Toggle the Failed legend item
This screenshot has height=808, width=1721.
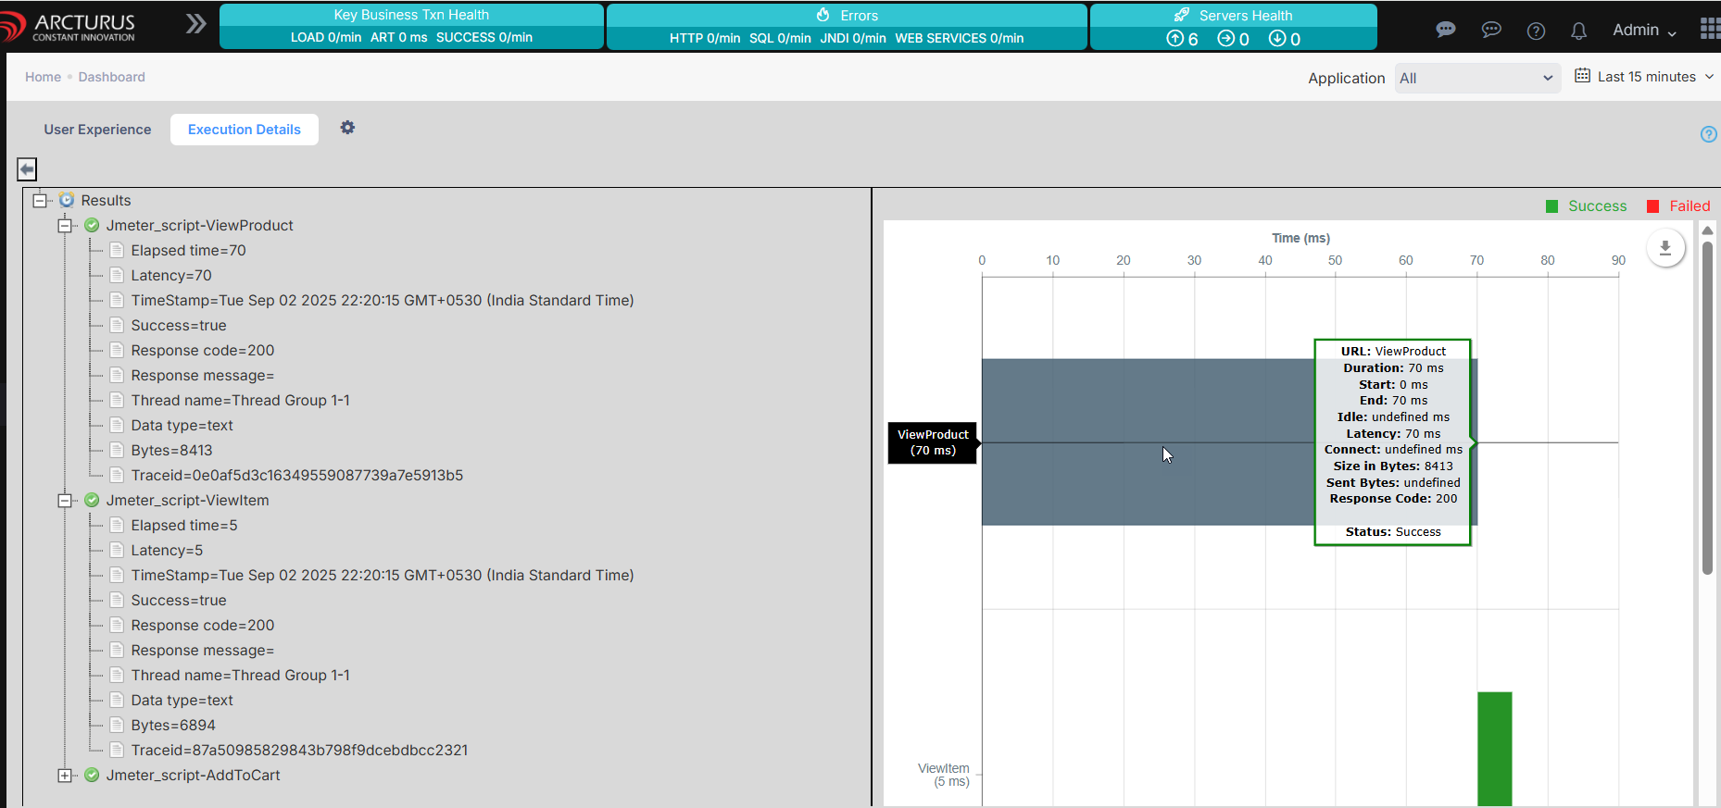(x=1677, y=206)
